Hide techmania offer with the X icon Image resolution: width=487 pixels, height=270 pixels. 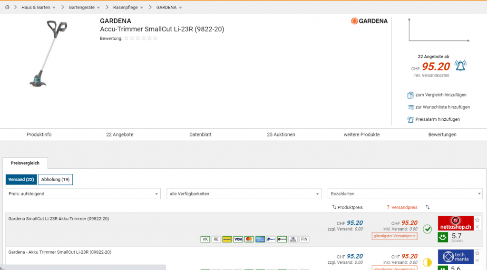477,260
